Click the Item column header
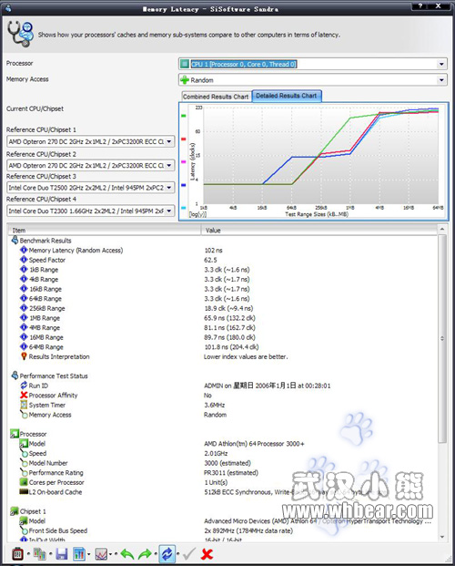 tap(105, 230)
